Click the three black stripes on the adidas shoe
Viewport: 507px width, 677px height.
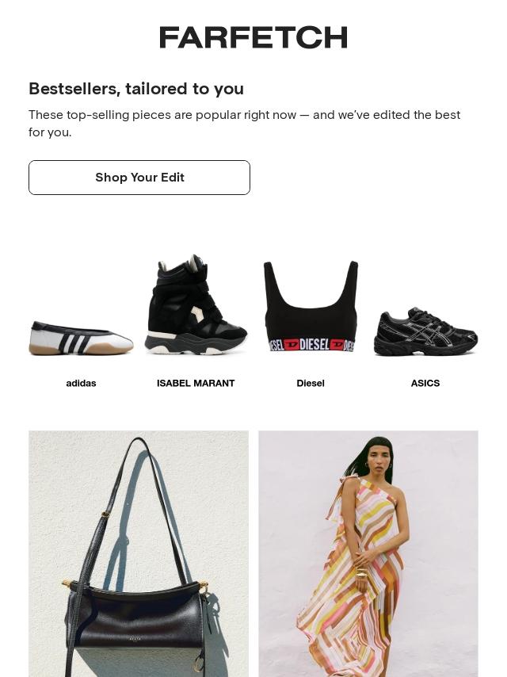click(75, 342)
